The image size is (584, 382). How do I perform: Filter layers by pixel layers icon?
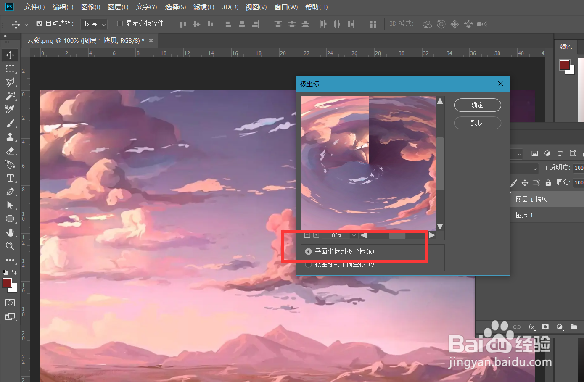click(535, 153)
